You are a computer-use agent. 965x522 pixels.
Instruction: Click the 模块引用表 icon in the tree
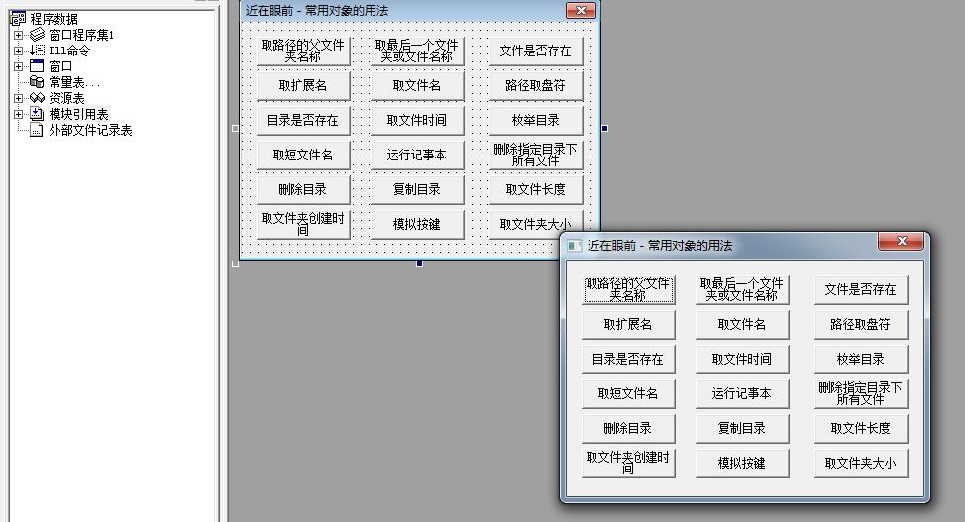(x=37, y=113)
